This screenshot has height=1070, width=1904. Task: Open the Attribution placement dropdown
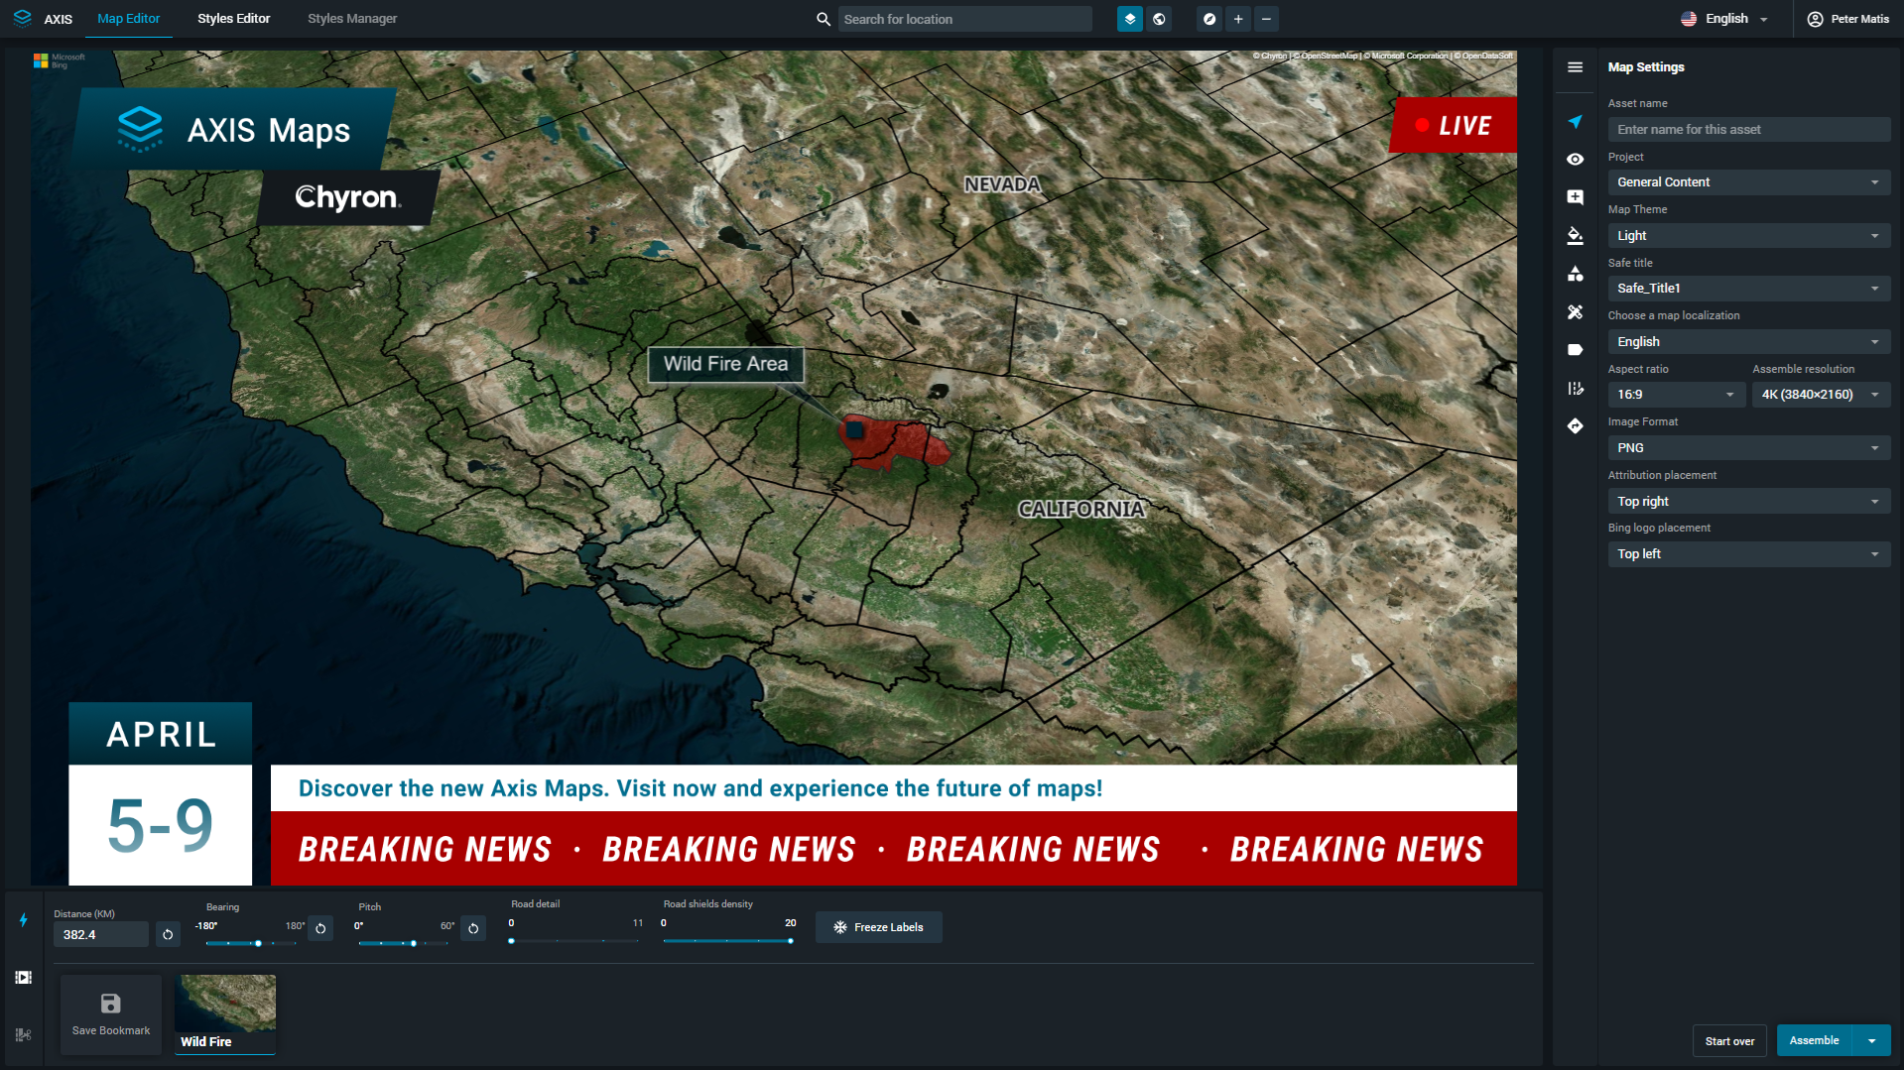click(x=1747, y=502)
